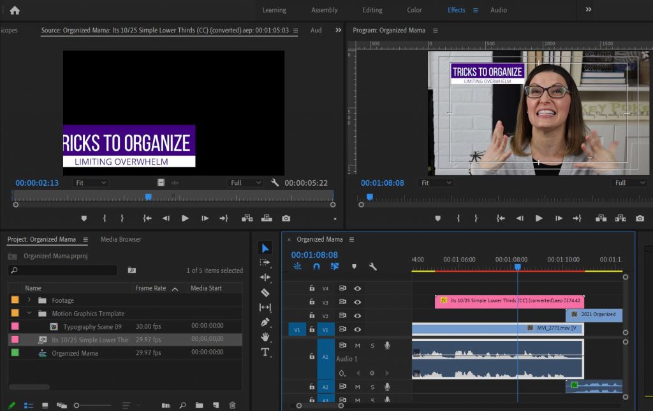Open timeline display settings wrench

[x=372, y=267]
